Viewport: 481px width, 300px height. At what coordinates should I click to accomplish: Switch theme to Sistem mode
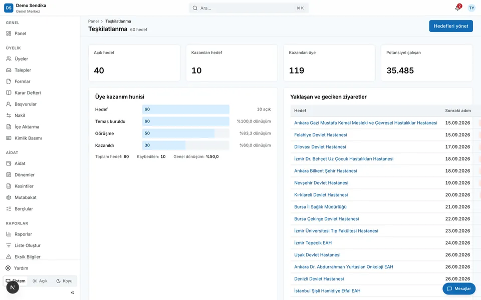[x=16, y=280]
